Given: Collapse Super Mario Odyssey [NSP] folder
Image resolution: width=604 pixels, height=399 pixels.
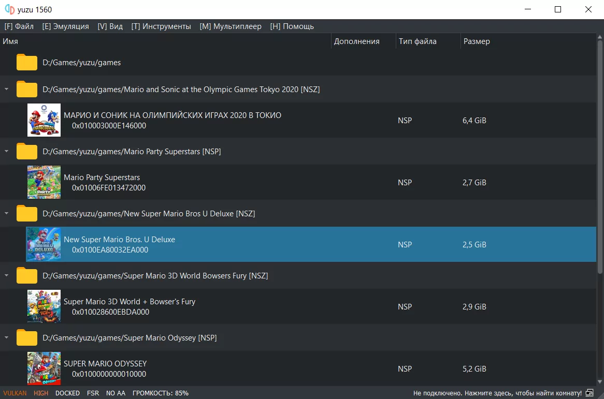Looking at the screenshot, I should [x=7, y=337].
